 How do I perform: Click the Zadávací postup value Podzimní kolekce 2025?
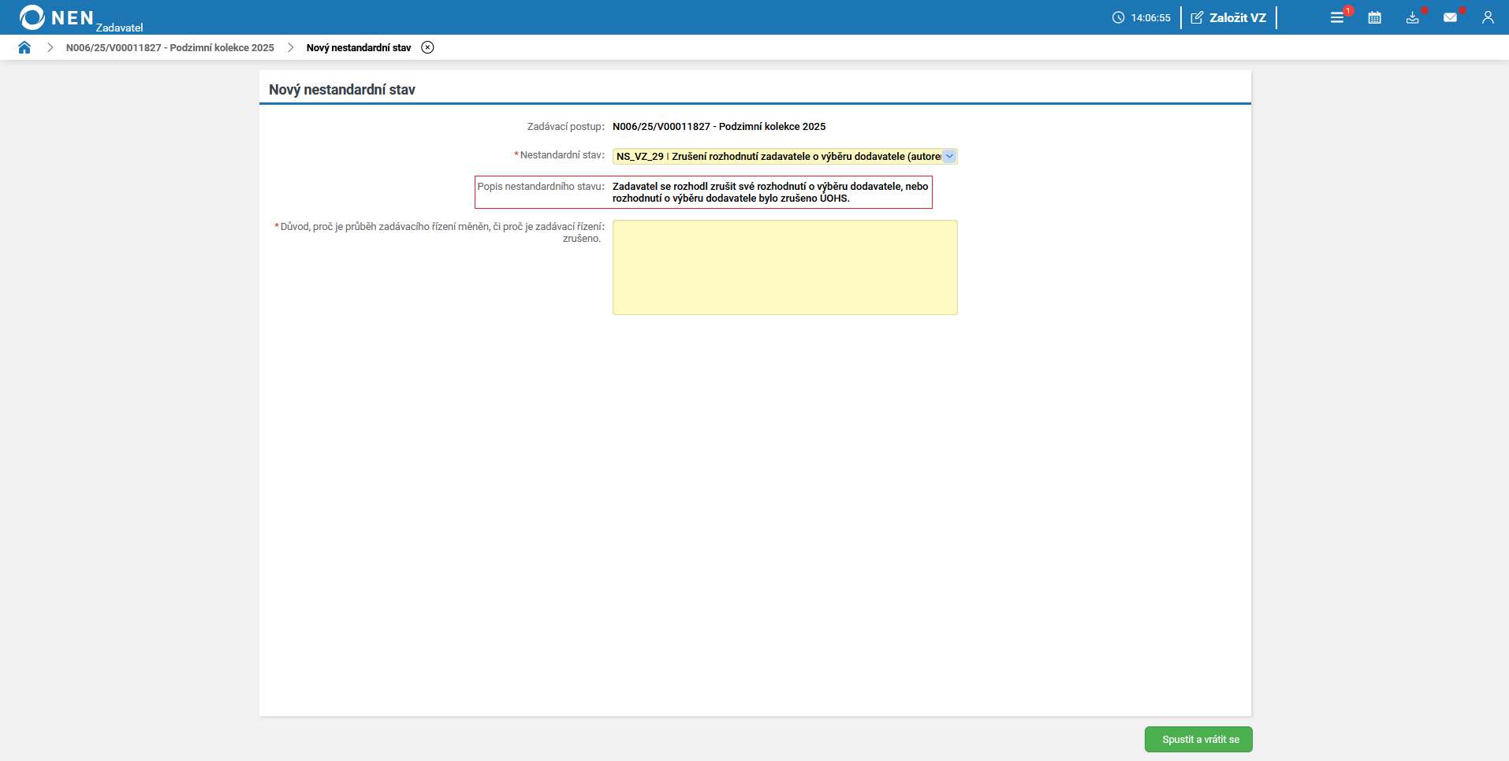click(x=718, y=126)
